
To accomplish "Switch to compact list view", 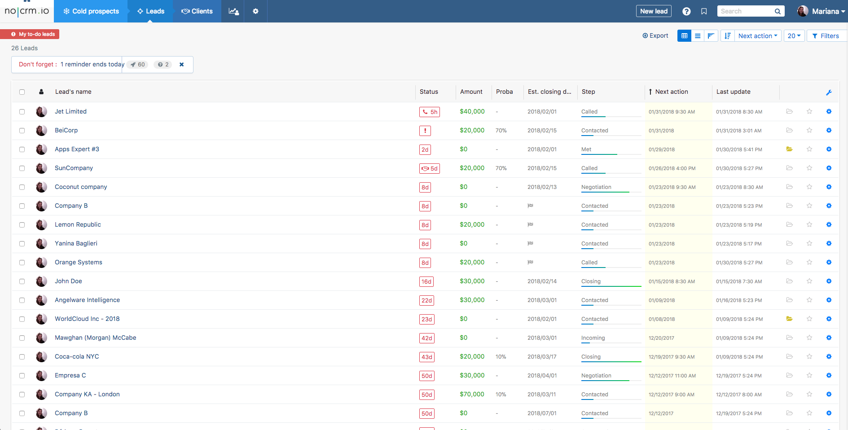I will (698, 36).
